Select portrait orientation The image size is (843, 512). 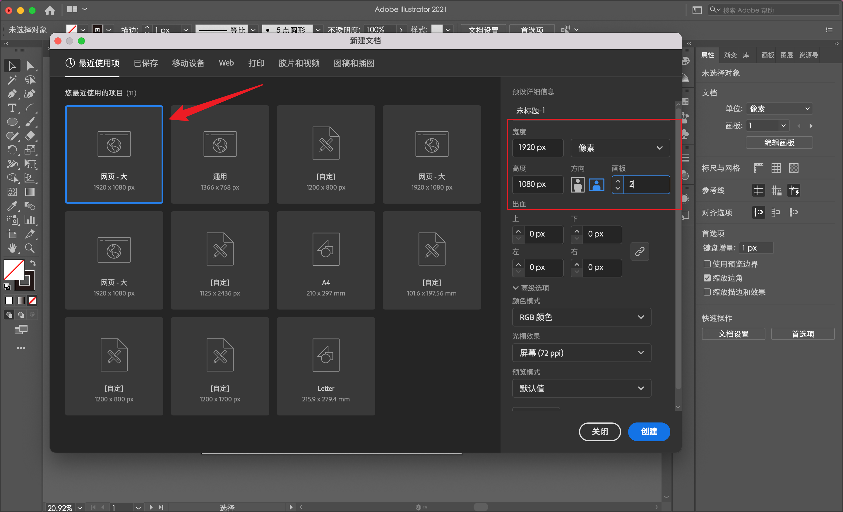[x=578, y=185]
